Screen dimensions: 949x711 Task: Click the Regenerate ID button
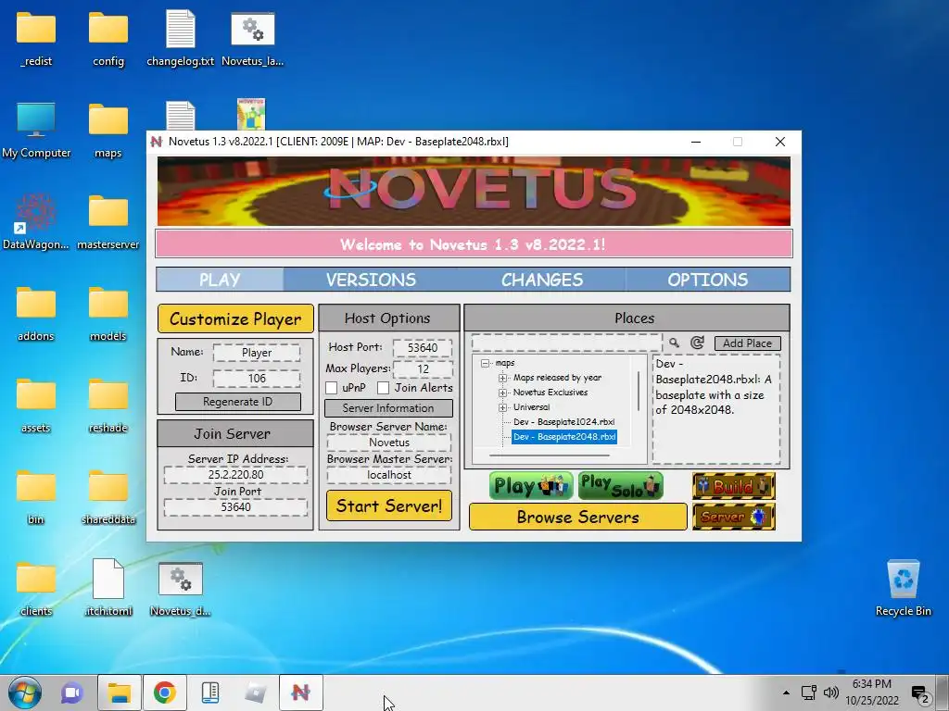(238, 402)
